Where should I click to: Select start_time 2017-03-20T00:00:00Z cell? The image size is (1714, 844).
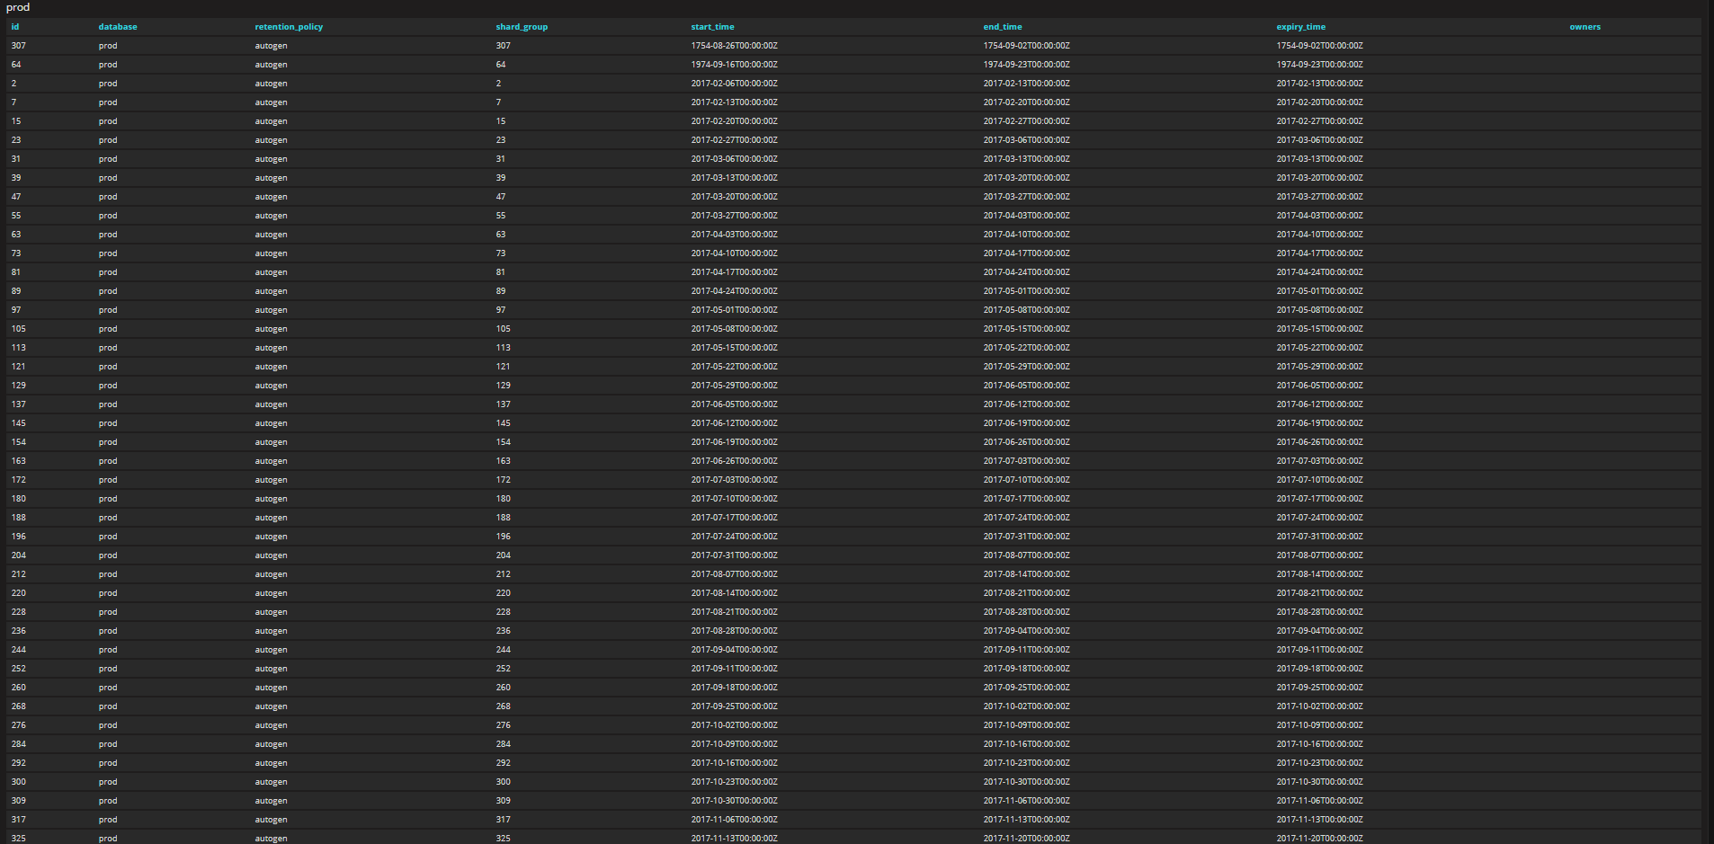[735, 197]
